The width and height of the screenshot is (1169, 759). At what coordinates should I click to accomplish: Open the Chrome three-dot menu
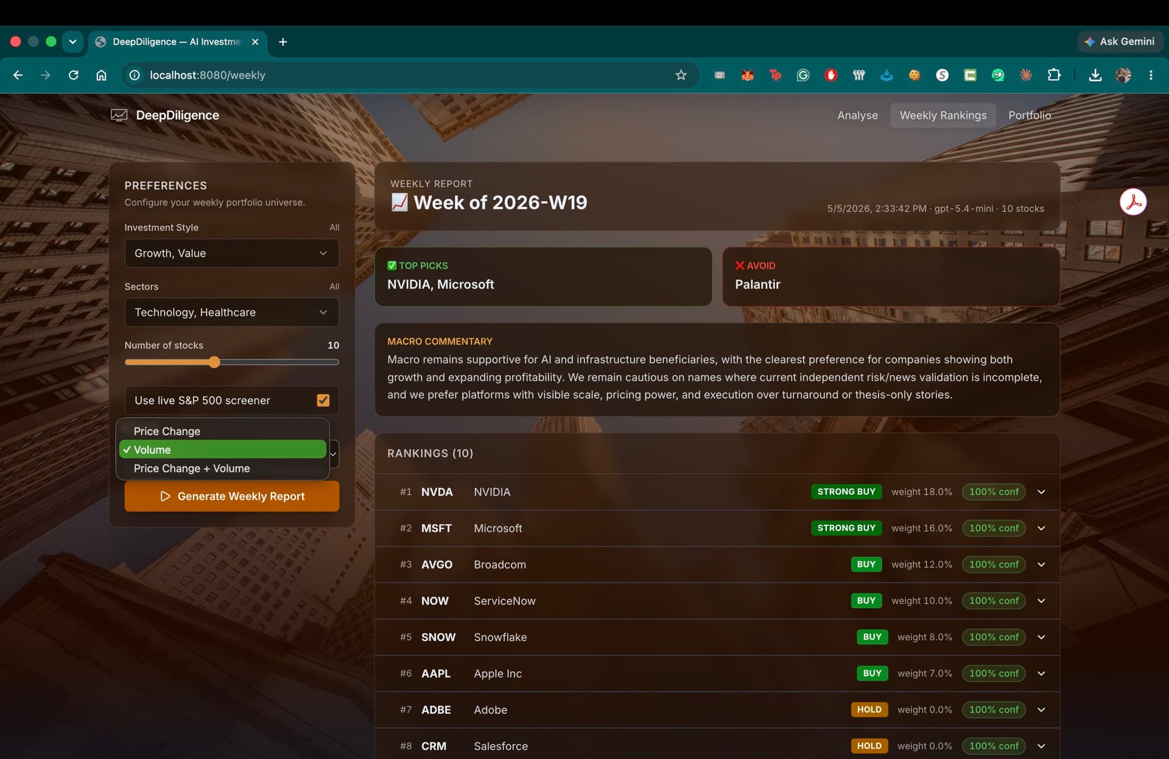click(1151, 75)
